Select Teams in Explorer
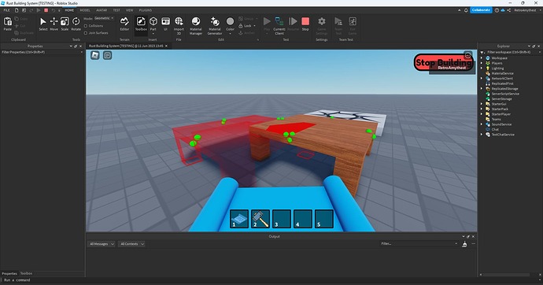Image resolution: width=543 pixels, height=285 pixels. click(x=496, y=119)
